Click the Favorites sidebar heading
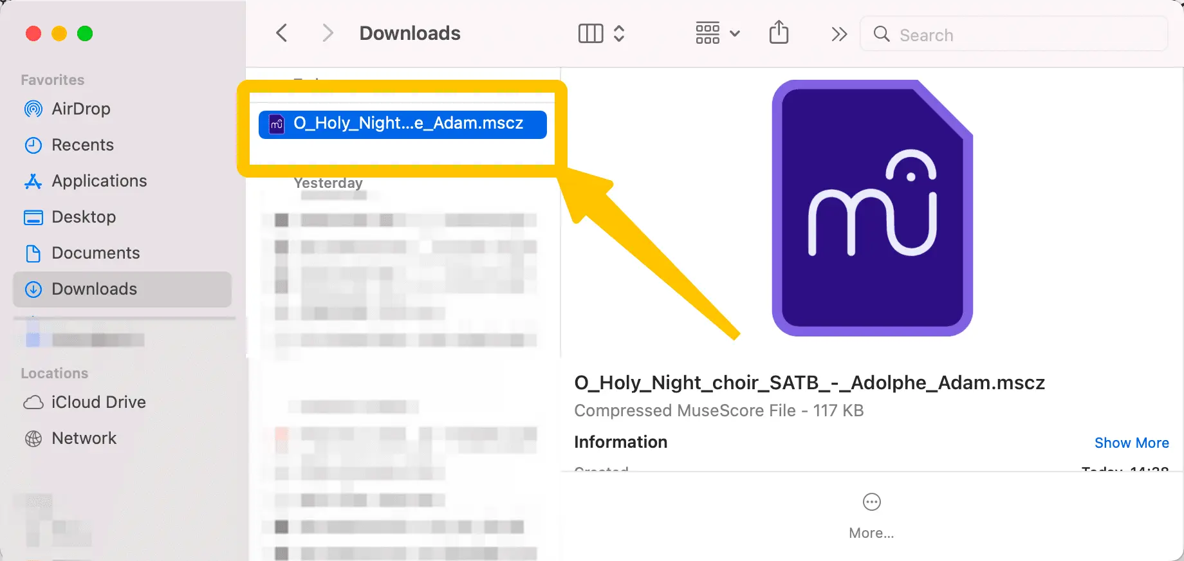This screenshot has height=561, width=1184. coord(53,80)
